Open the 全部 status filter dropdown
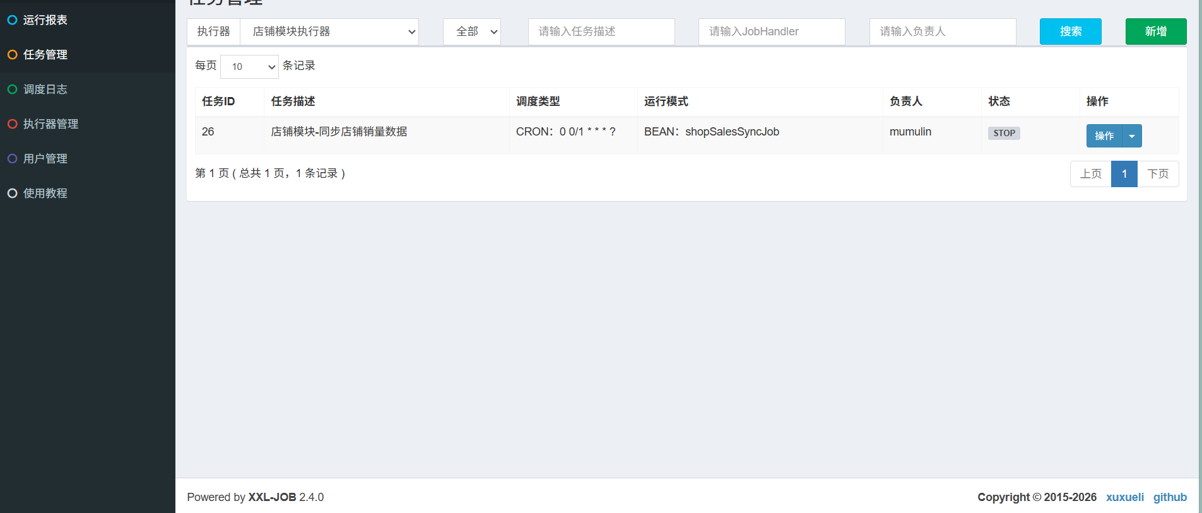This screenshot has width=1202, height=513. [x=472, y=32]
